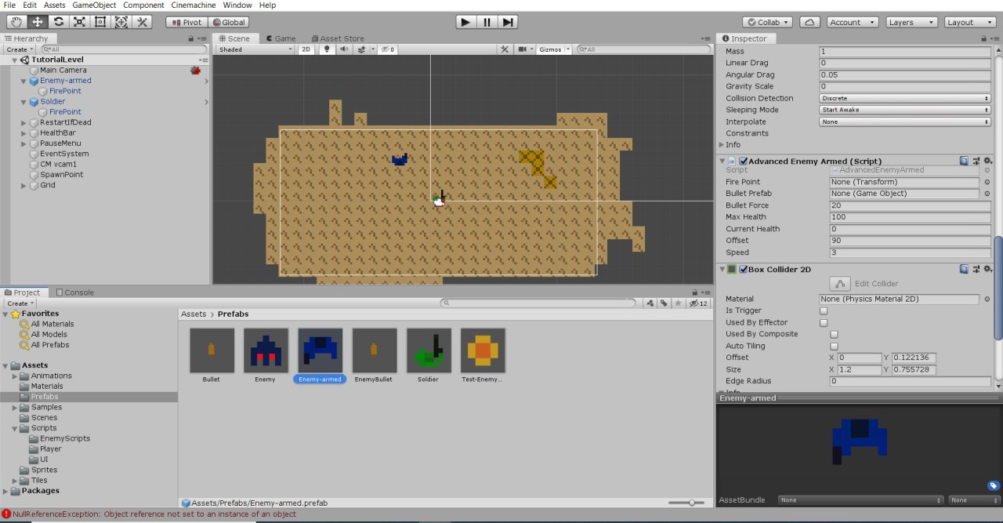This screenshot has width=1003, height=523.
Task: Click the Edit Collider icon button
Action: (x=840, y=284)
